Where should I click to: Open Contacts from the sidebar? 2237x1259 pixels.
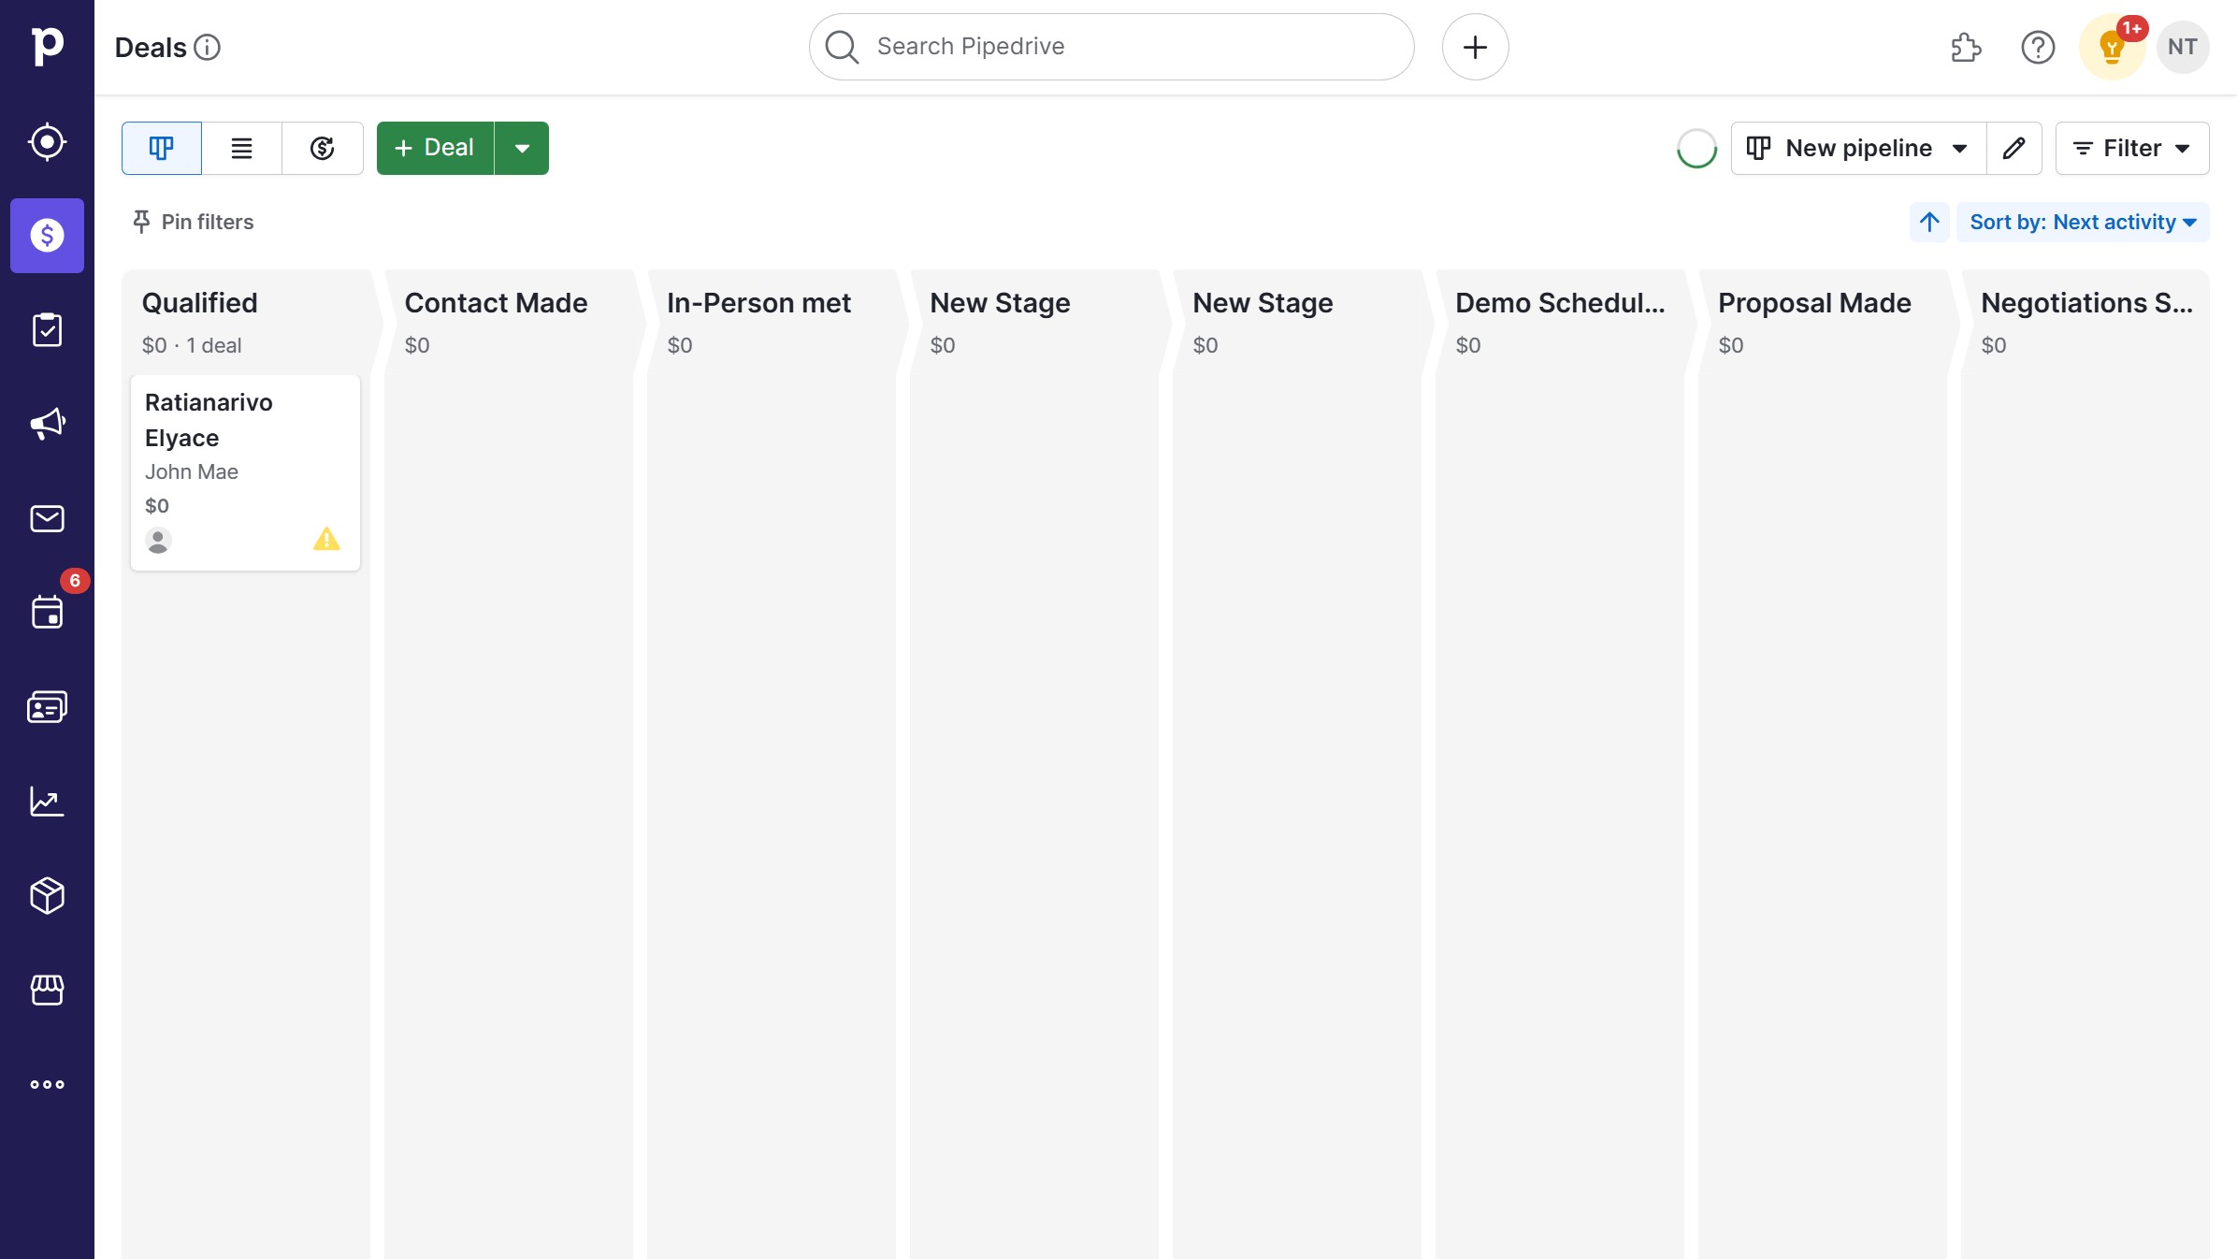[x=47, y=706]
